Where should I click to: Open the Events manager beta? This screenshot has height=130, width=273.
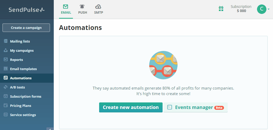[195, 107]
